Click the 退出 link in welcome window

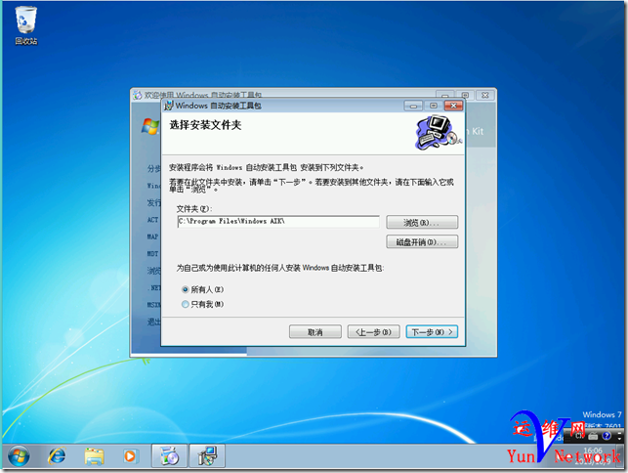click(x=153, y=322)
